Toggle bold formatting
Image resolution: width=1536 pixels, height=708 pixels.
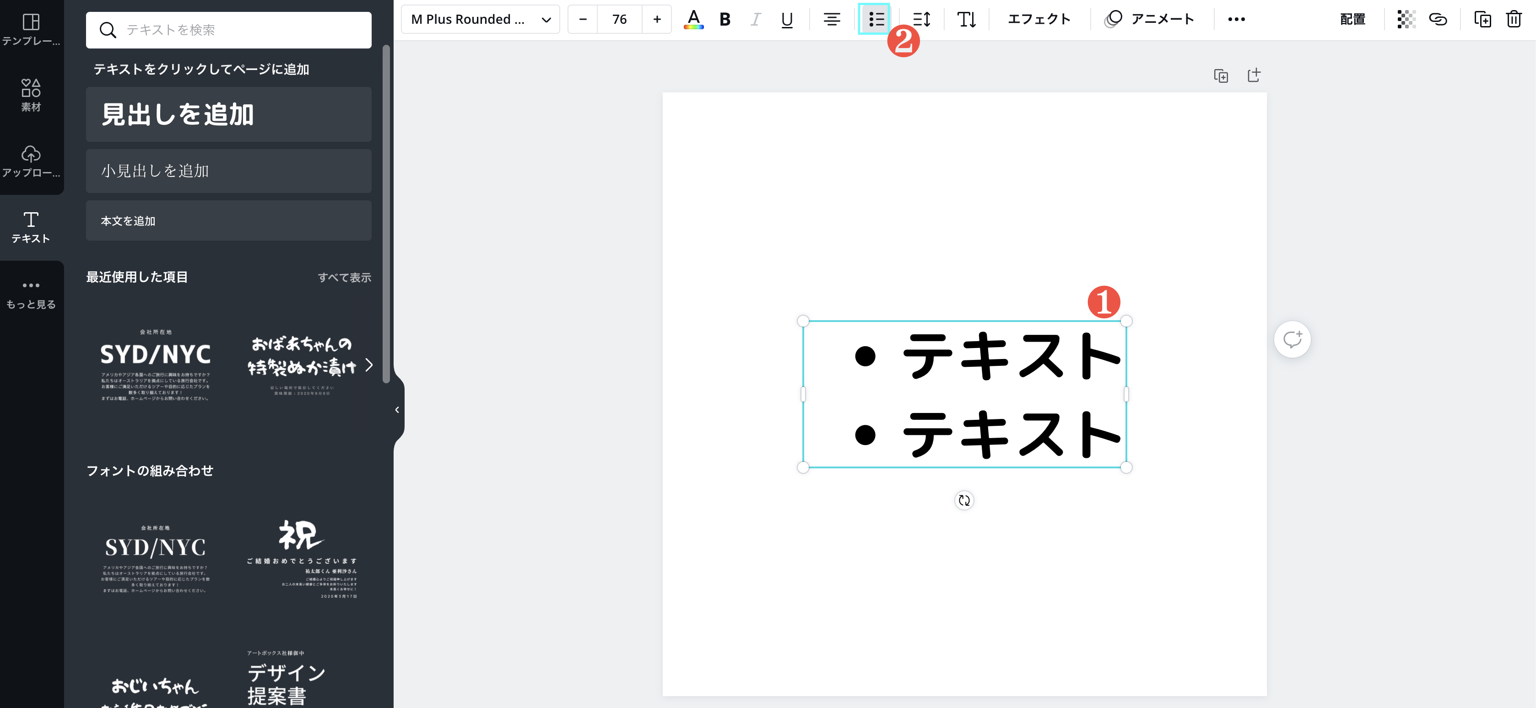[x=725, y=19]
